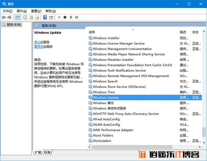Click the 停止 this service link

coord(37,42)
